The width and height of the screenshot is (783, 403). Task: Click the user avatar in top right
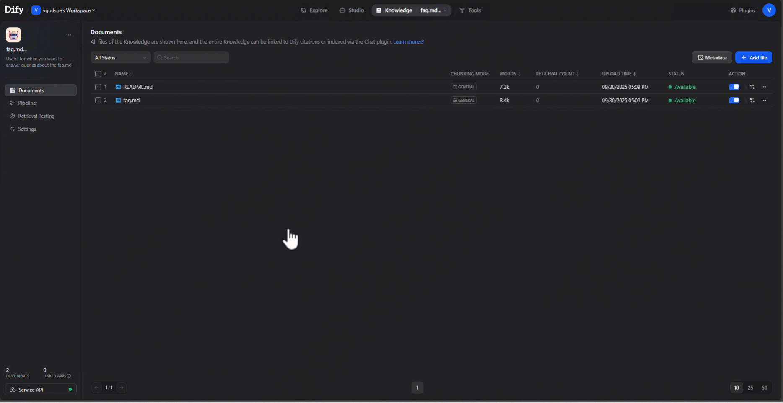tap(769, 10)
